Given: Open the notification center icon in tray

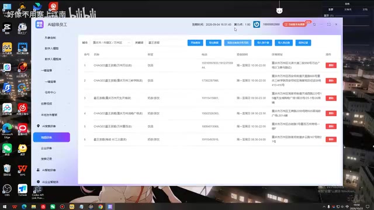Looking at the screenshot, I should tap(368, 206).
